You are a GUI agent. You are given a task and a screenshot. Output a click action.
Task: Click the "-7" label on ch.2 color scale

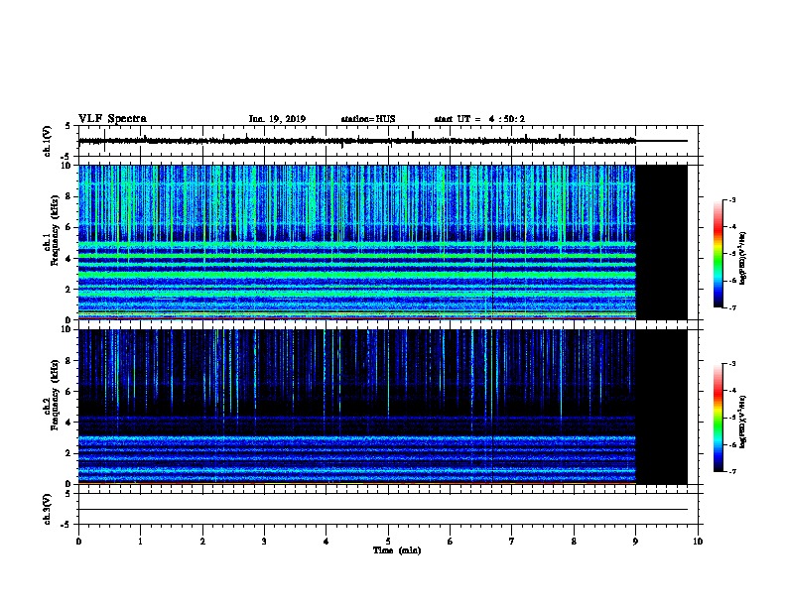click(731, 471)
